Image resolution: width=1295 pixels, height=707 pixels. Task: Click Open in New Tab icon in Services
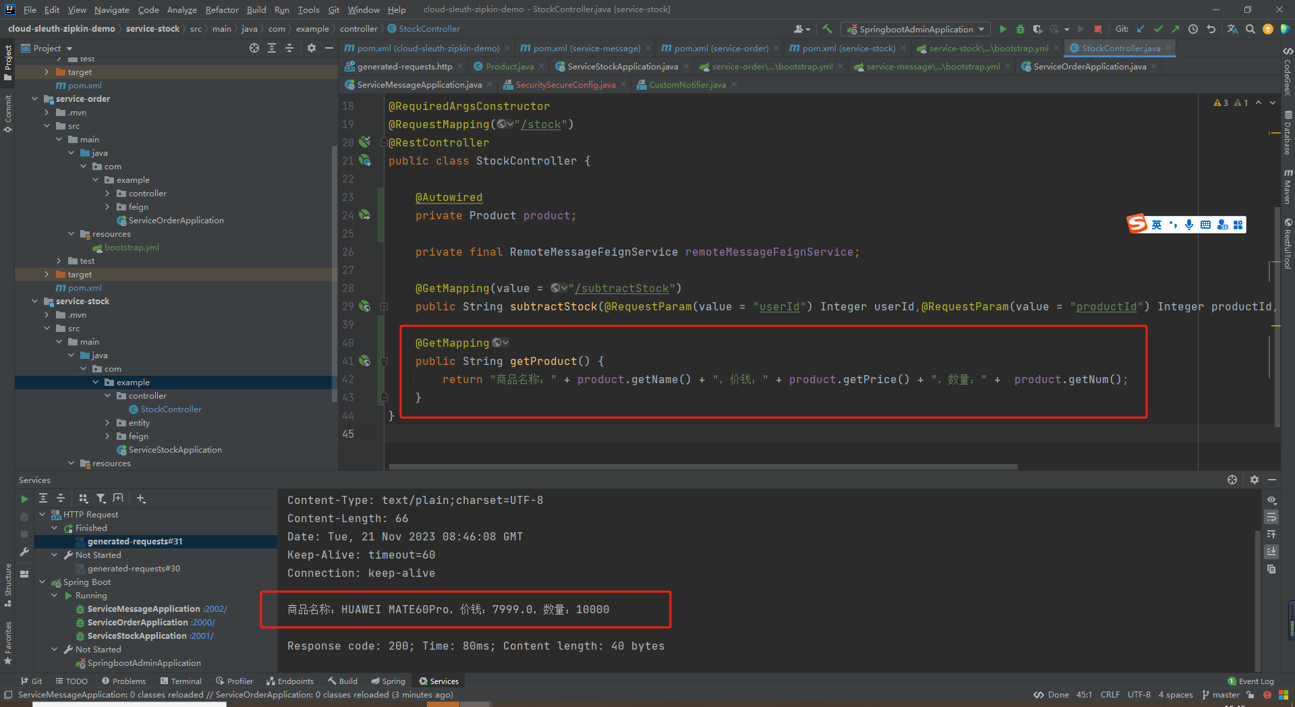(118, 498)
